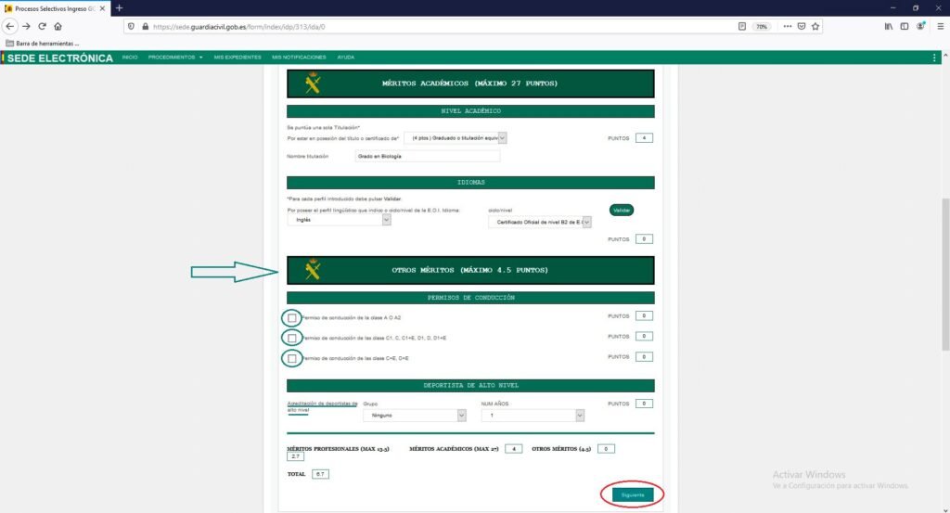Check driving licence classes C1, C, D1, D
950x513 pixels.
tap(292, 338)
